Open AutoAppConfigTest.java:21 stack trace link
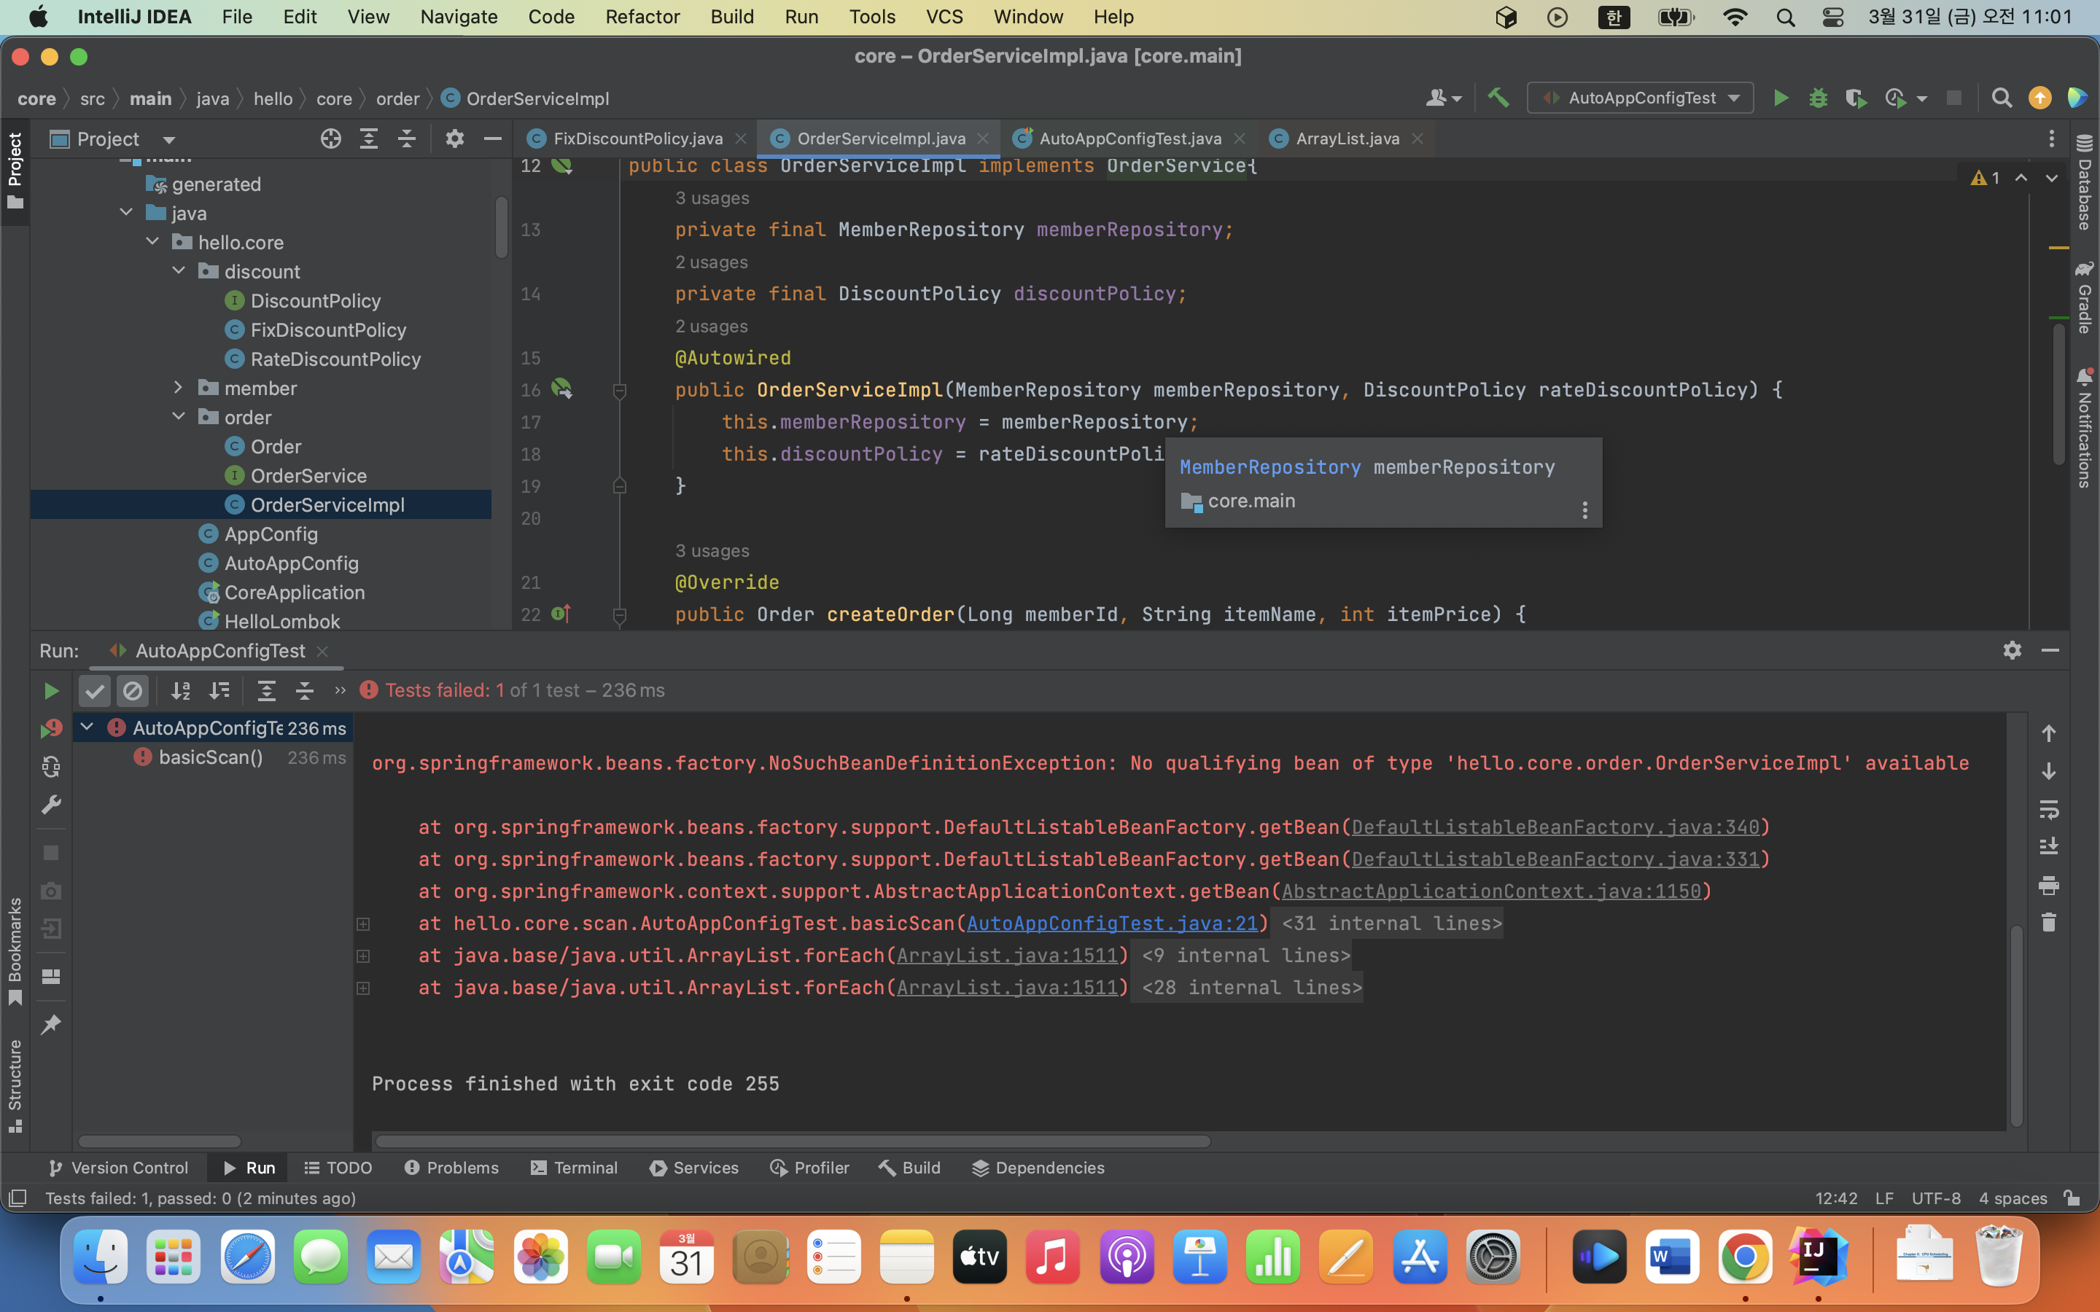 point(1111,924)
